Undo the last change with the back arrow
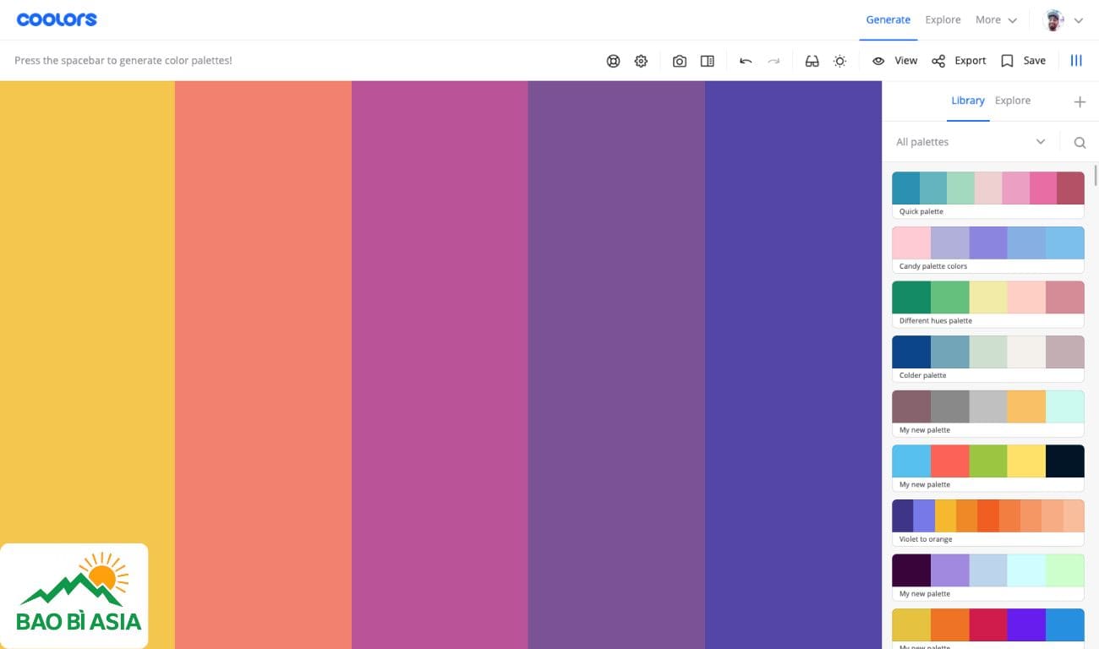1099x649 pixels. pyautogui.click(x=746, y=61)
